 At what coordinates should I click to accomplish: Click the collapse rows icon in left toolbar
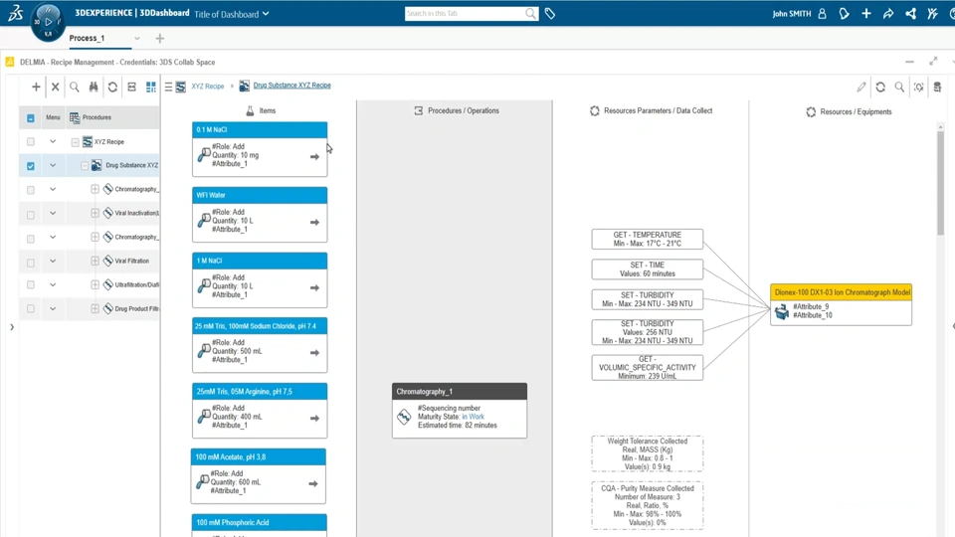tap(131, 88)
